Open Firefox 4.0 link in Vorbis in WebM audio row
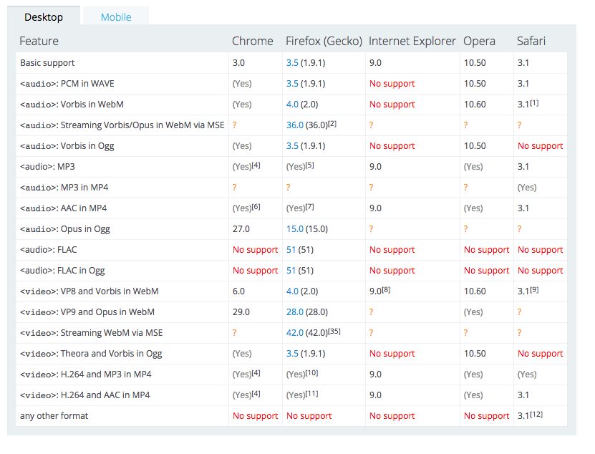595x454 pixels. click(x=292, y=105)
